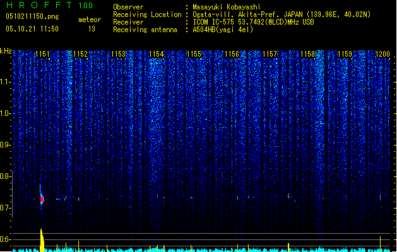Screen dimensions: 397x252
Task: Click observer name Masayuki Kobayashi
Action: (x=227, y=7)
